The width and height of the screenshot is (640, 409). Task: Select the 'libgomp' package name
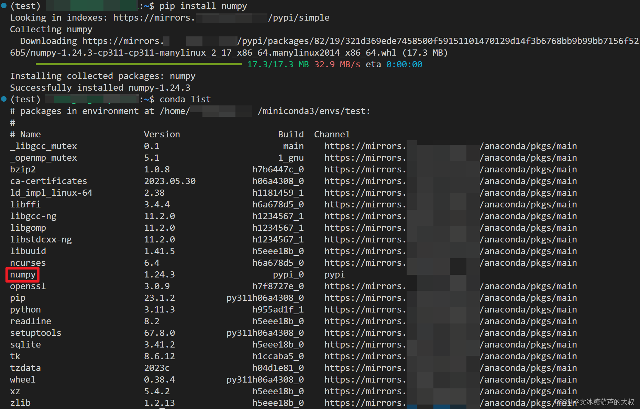click(28, 228)
